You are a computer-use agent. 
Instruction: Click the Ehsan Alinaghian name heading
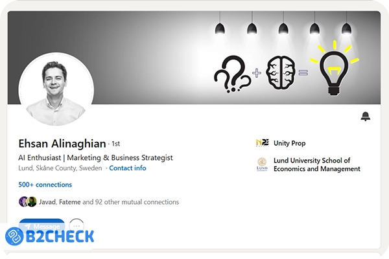tap(62, 143)
